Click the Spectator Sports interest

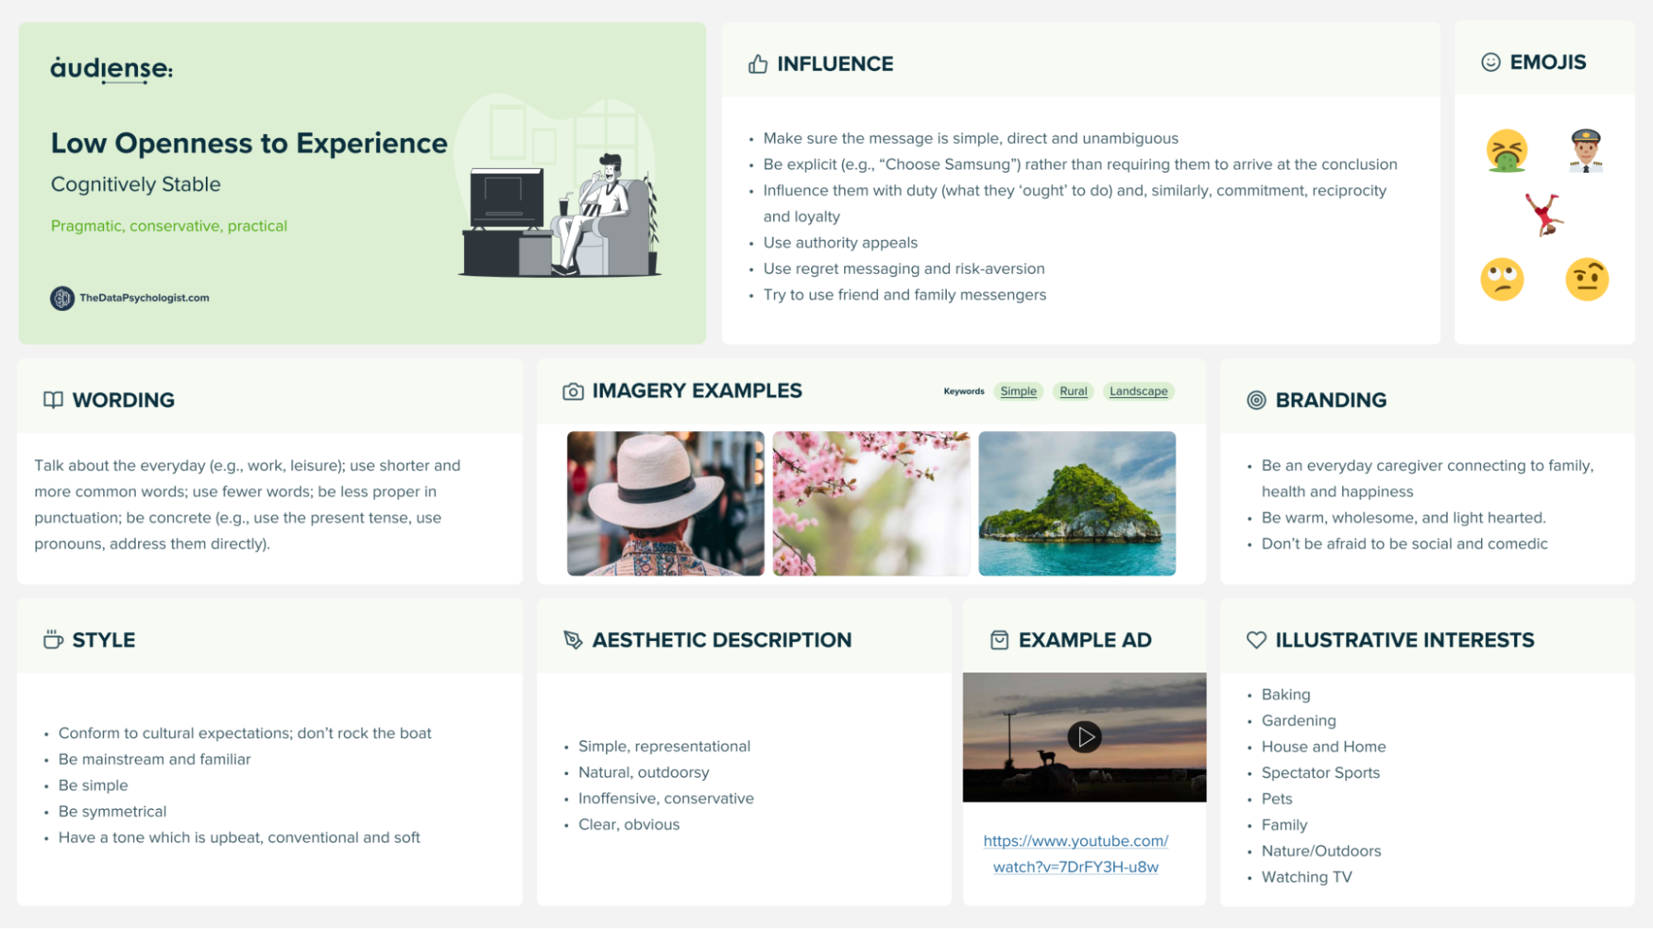(1321, 773)
